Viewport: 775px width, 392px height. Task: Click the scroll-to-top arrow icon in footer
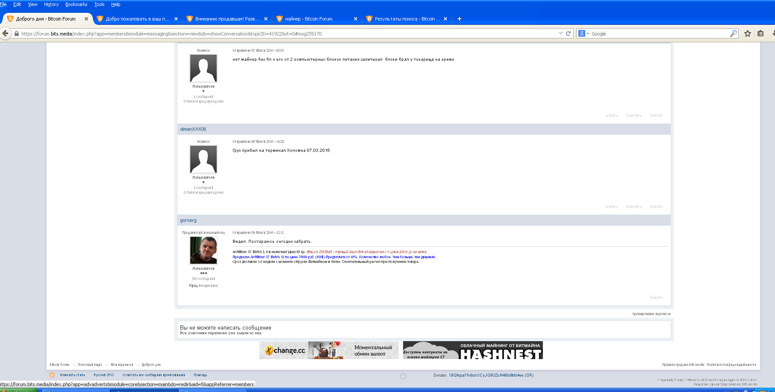coord(403,376)
